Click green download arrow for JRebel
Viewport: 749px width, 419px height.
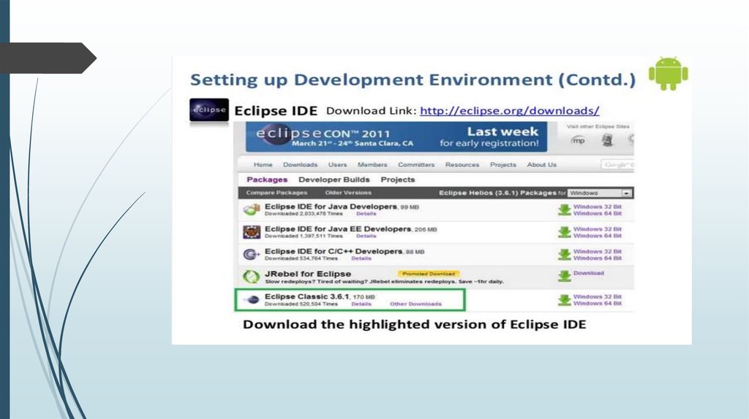tap(564, 276)
